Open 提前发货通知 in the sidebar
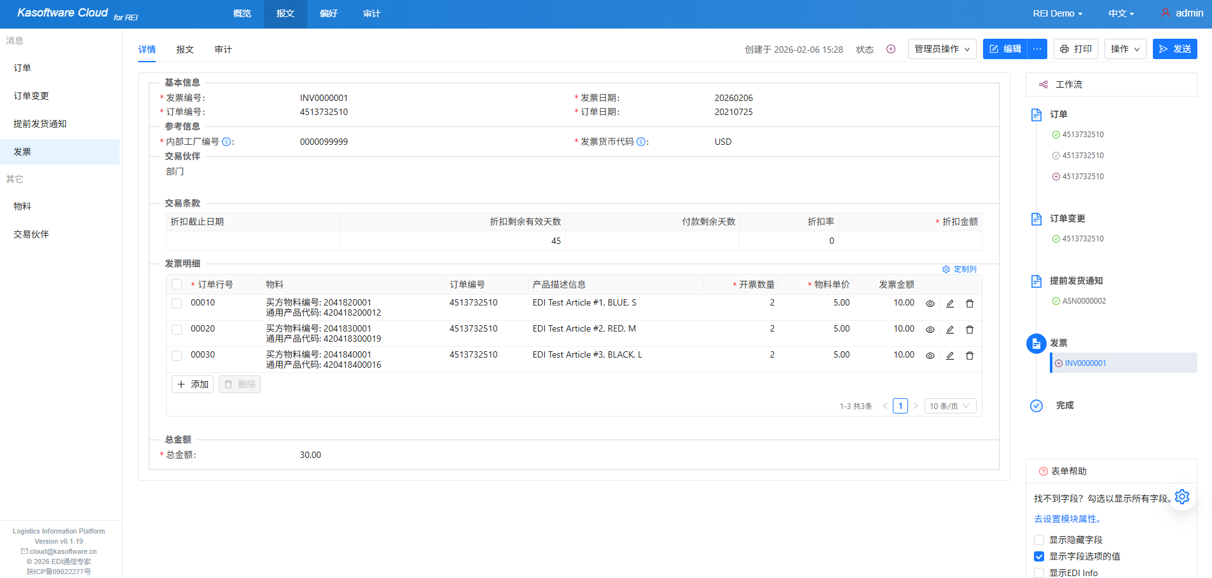 tap(40, 124)
